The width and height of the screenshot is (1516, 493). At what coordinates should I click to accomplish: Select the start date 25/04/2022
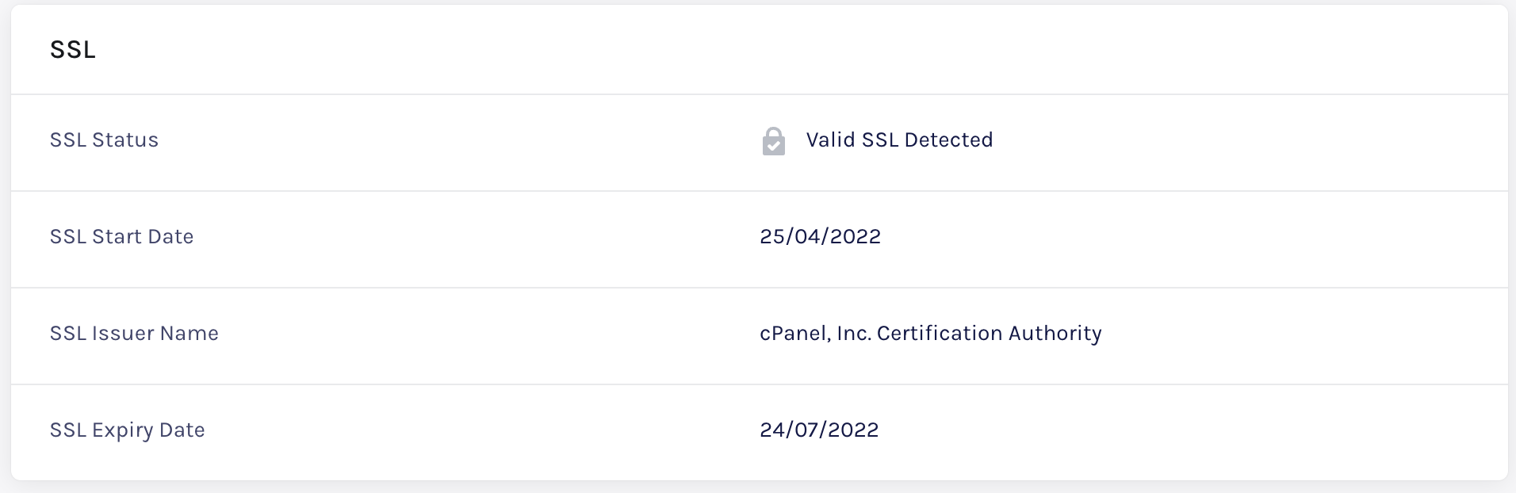(820, 236)
